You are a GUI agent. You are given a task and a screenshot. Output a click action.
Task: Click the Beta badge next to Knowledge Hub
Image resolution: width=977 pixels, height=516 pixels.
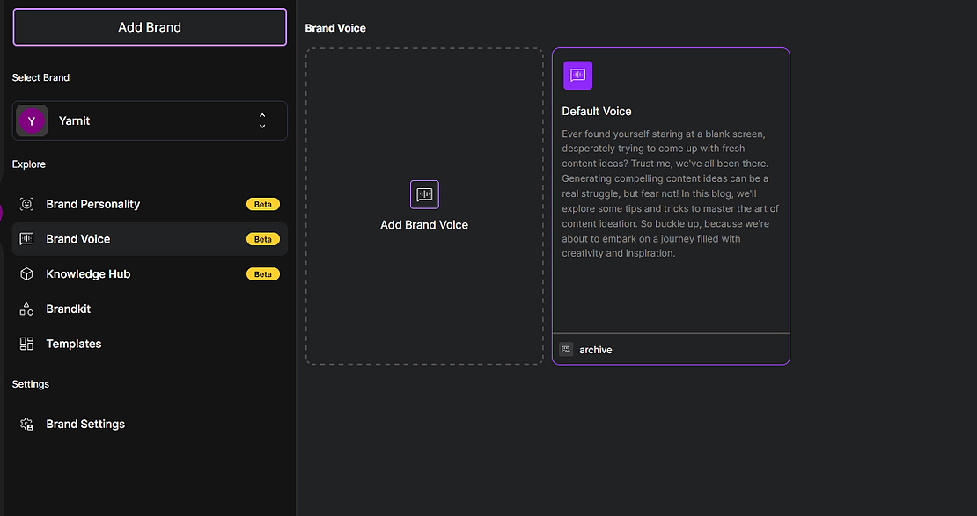263,274
